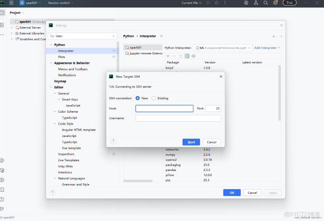Select the numpy package row
Image resolution: width=324 pixels, height=221 pixels.
coord(221,155)
